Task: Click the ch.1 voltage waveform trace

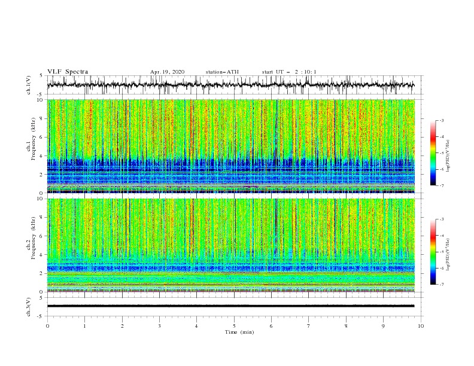Action: click(x=230, y=85)
